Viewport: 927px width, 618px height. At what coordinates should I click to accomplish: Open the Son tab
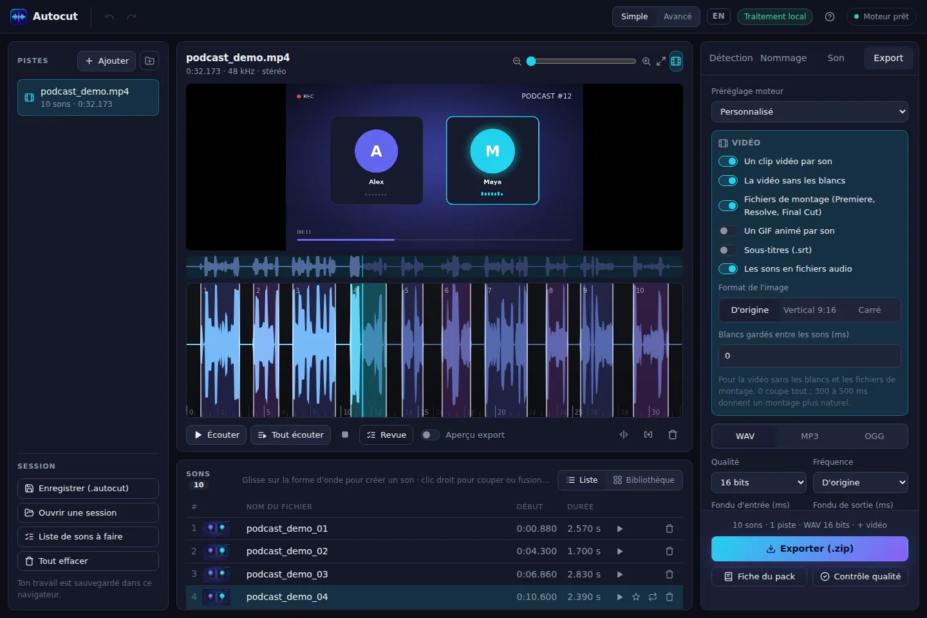click(836, 58)
